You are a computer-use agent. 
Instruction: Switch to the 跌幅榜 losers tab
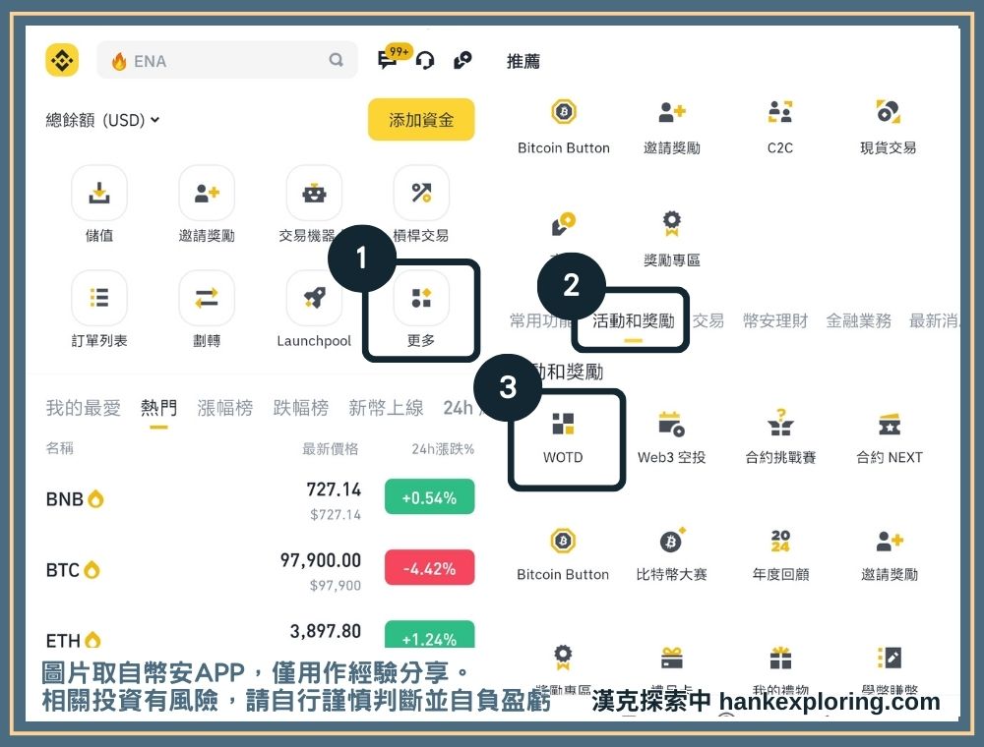[x=300, y=408]
